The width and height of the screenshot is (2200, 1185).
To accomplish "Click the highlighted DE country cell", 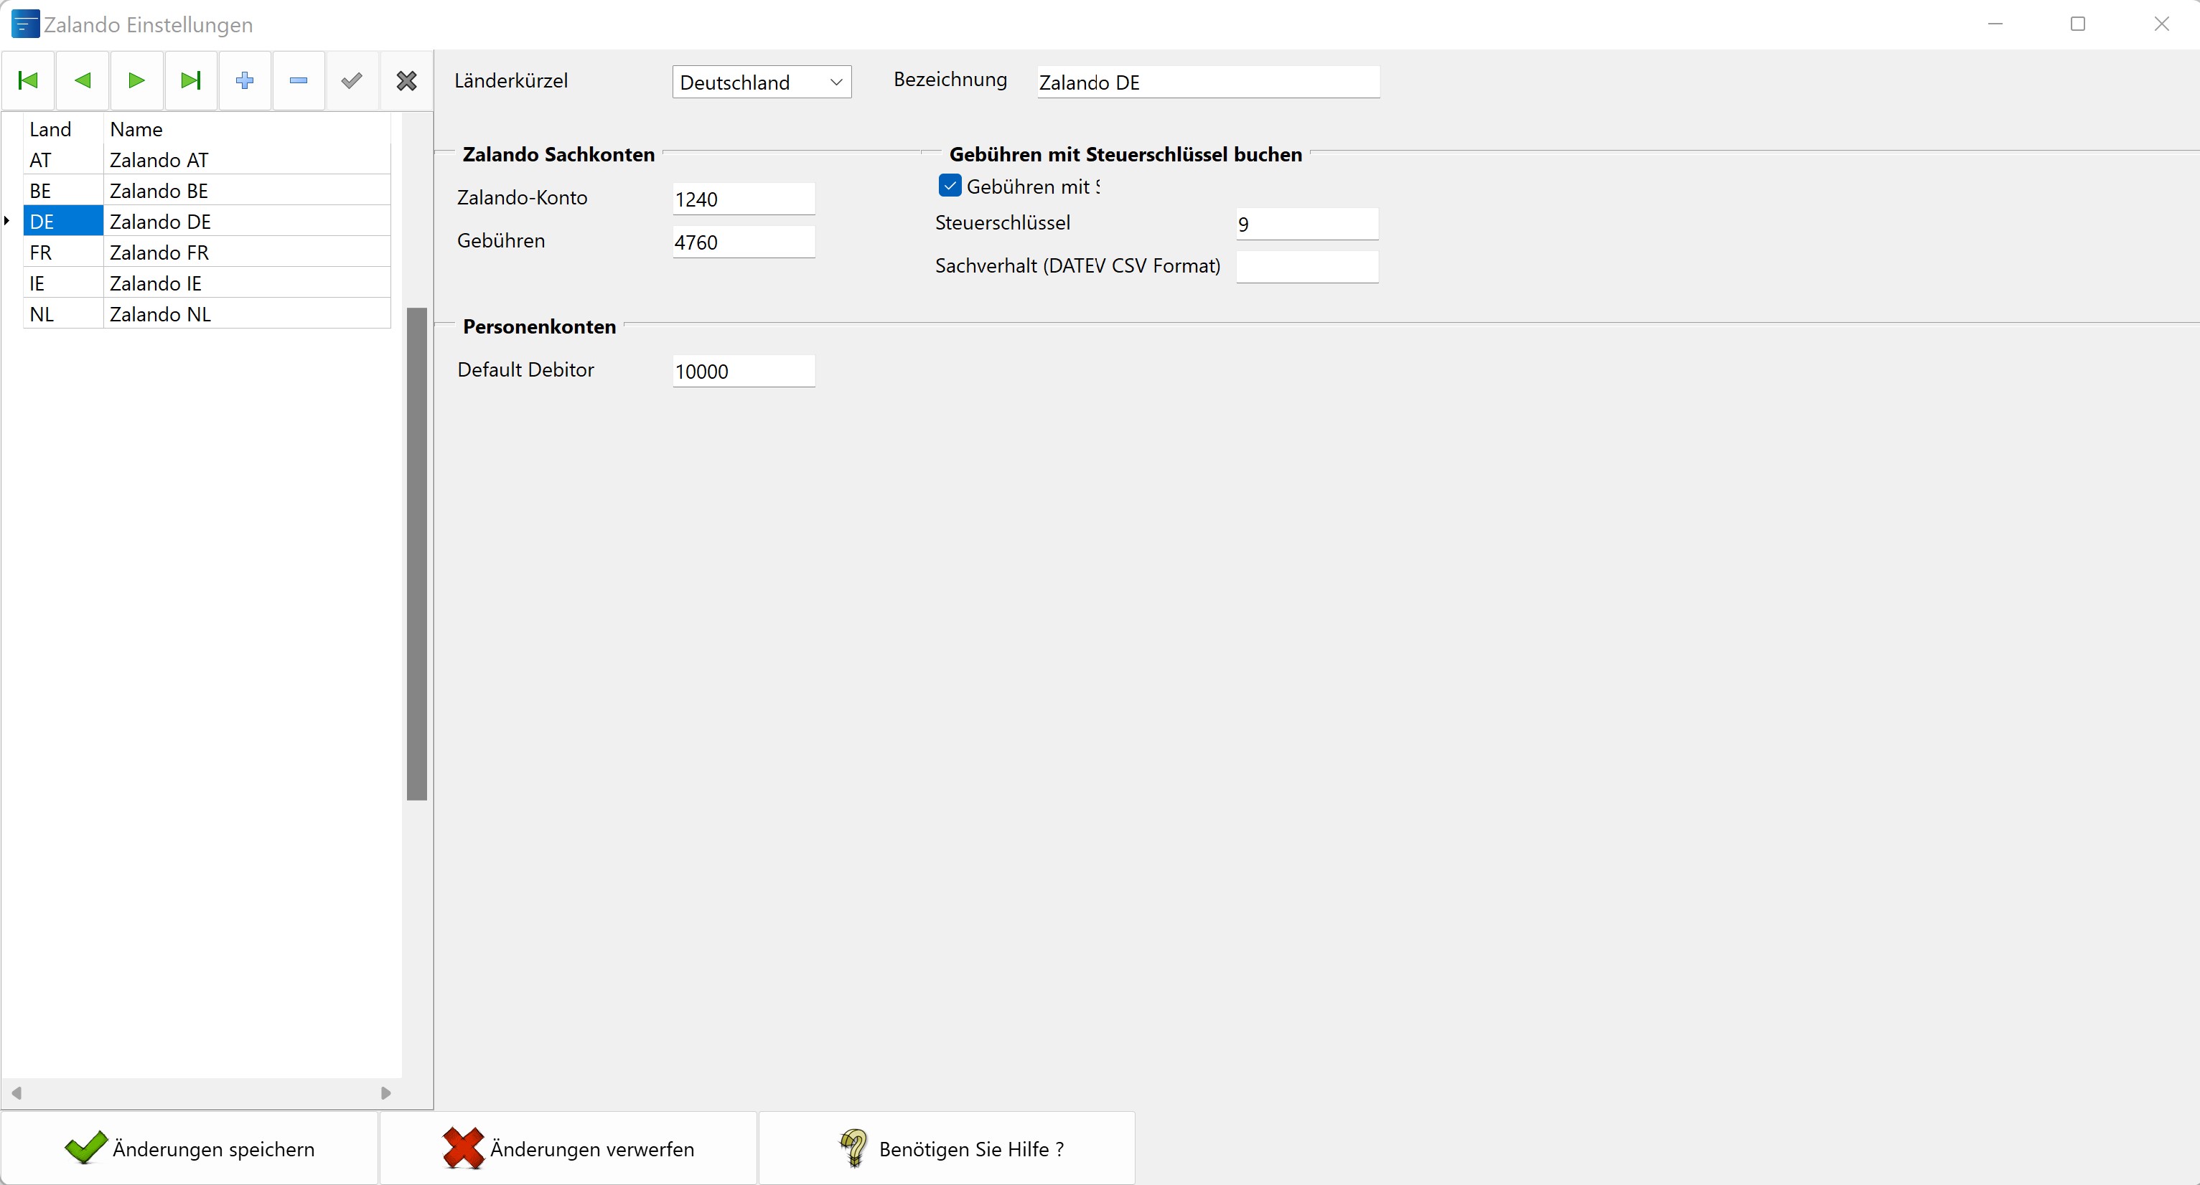I will (x=63, y=221).
